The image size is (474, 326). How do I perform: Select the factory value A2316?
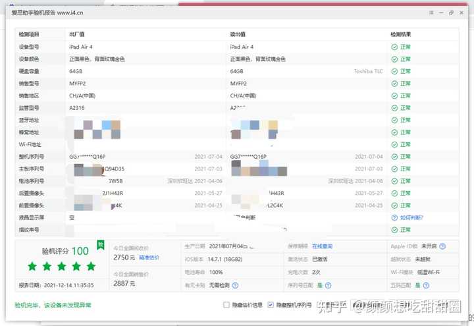click(x=77, y=108)
